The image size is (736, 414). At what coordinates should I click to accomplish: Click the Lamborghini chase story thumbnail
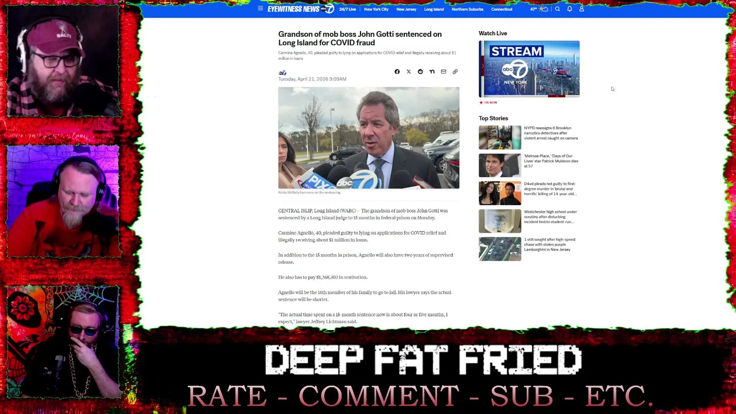pos(500,249)
